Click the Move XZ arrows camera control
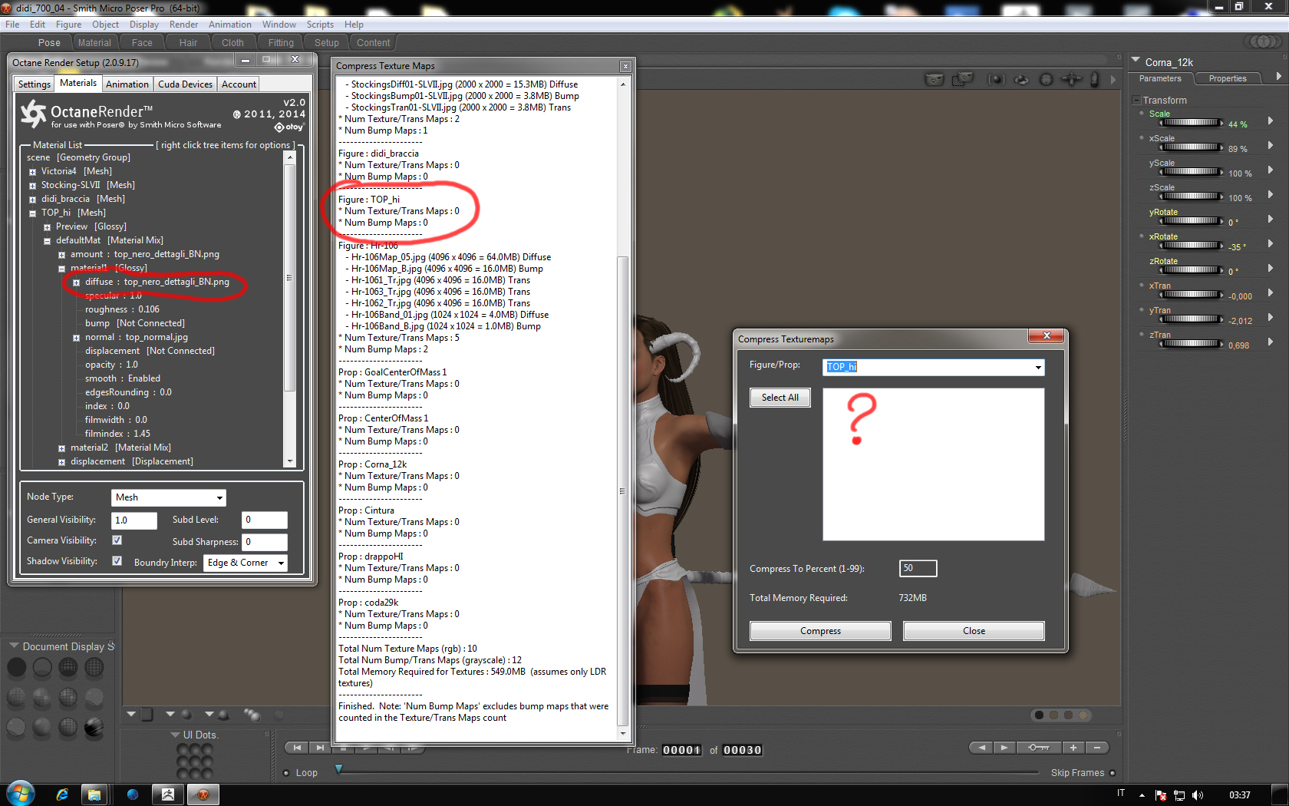The width and height of the screenshot is (1289, 806). (1071, 79)
